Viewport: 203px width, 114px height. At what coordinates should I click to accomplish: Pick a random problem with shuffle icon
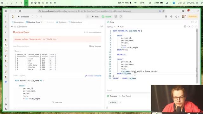(41, 16)
